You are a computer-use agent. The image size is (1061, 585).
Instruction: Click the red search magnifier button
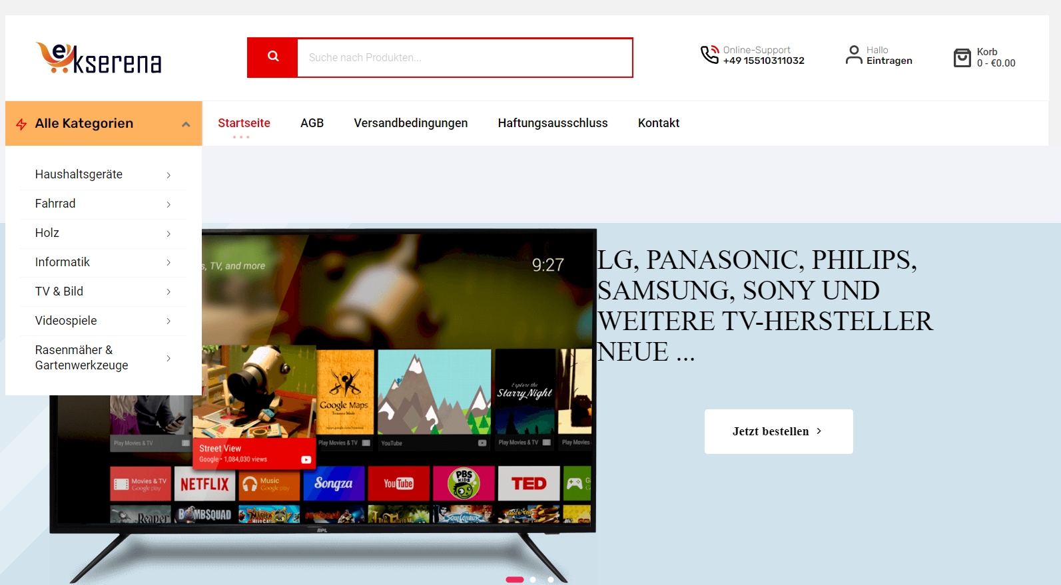click(x=272, y=57)
